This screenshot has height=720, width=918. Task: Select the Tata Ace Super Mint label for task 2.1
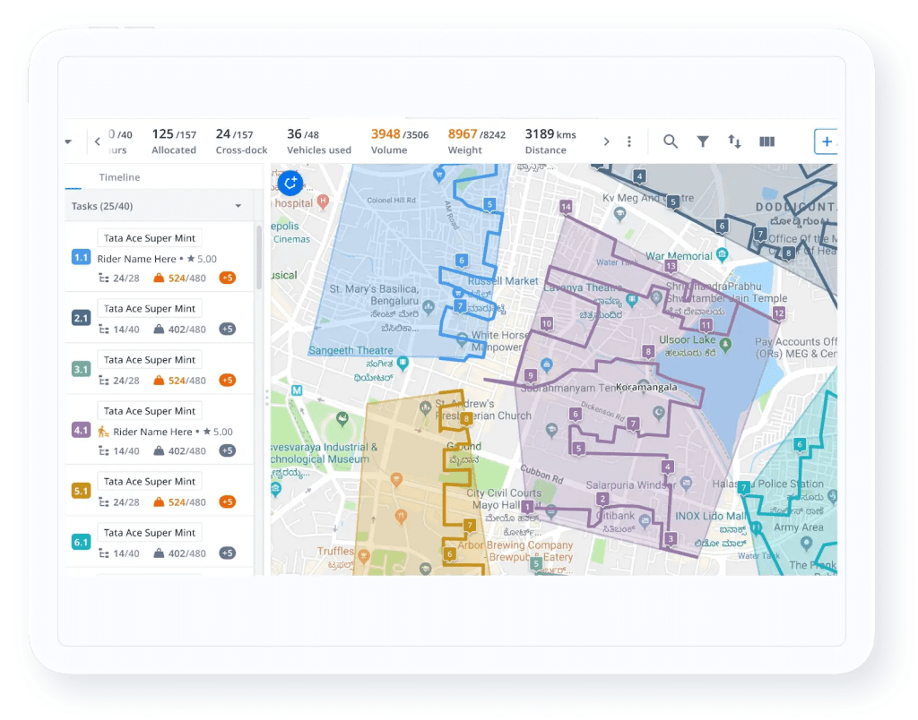point(150,308)
